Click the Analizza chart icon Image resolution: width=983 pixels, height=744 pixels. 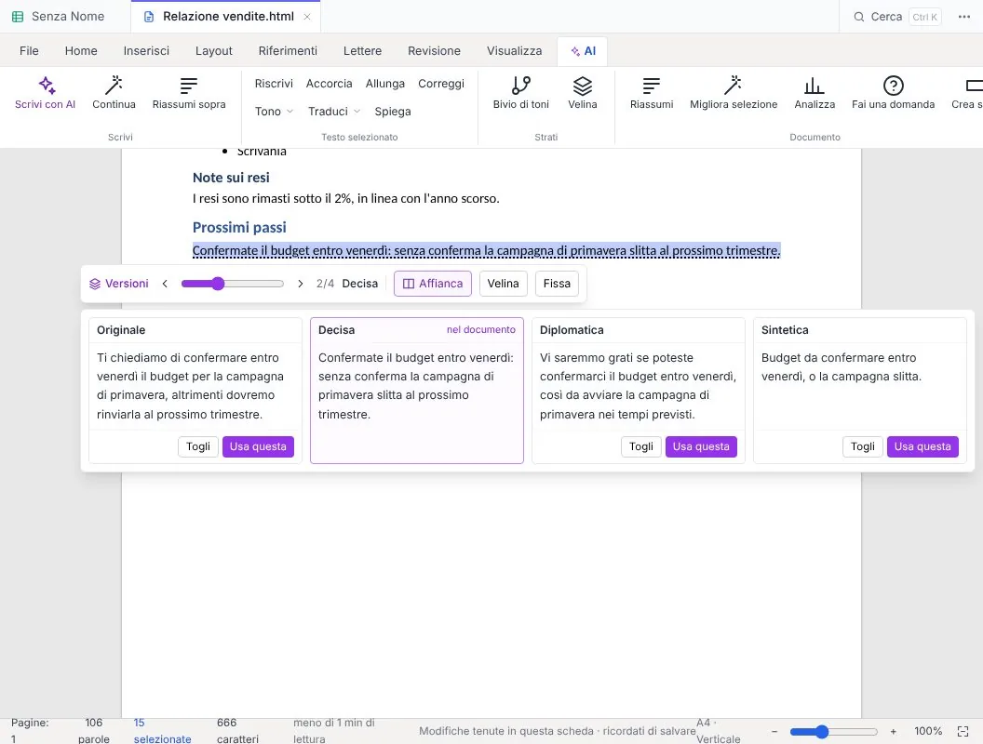815,86
